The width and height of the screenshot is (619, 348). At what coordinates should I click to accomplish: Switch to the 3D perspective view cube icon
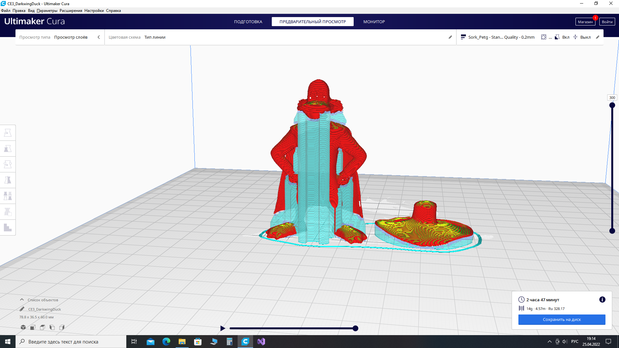pyautogui.click(x=23, y=327)
